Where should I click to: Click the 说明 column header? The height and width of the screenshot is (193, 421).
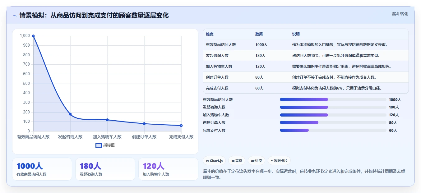pyautogui.click(x=296, y=34)
